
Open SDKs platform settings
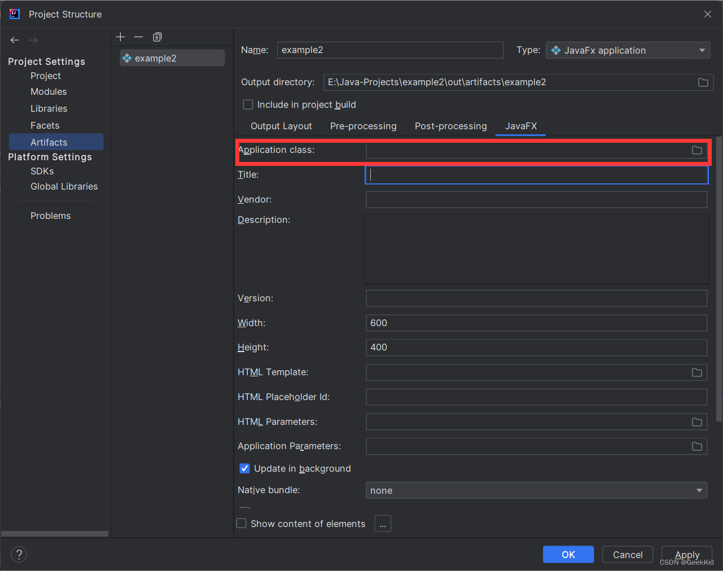point(42,171)
